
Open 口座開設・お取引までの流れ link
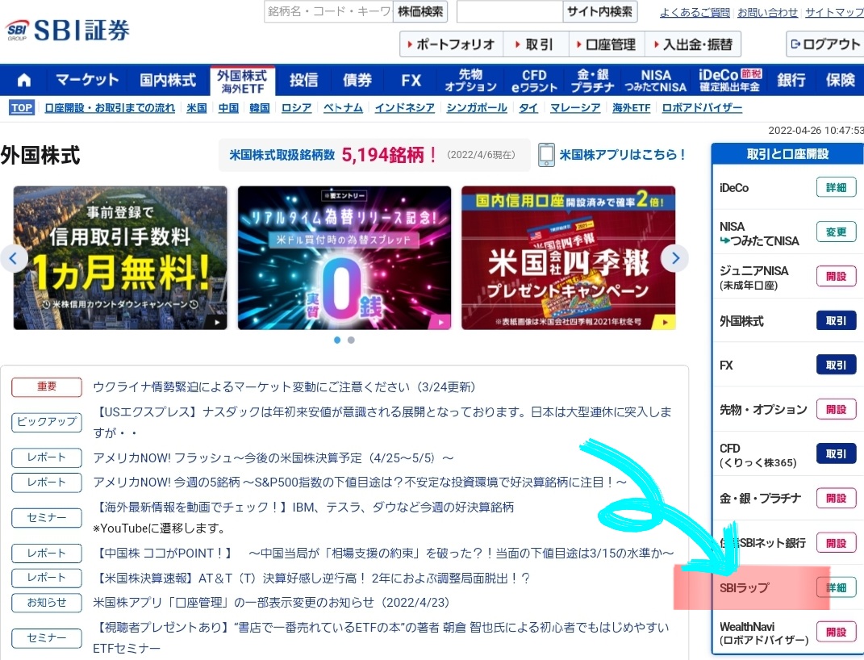[110, 108]
